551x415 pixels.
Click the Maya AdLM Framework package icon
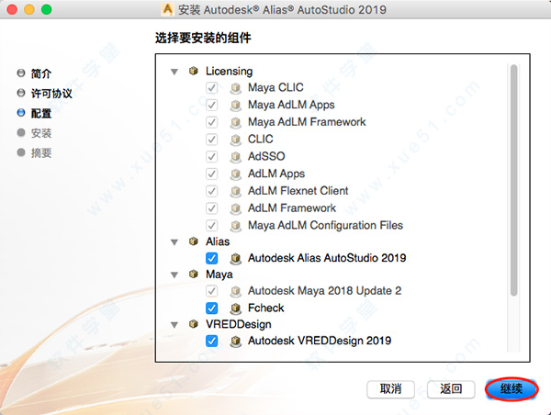235,122
